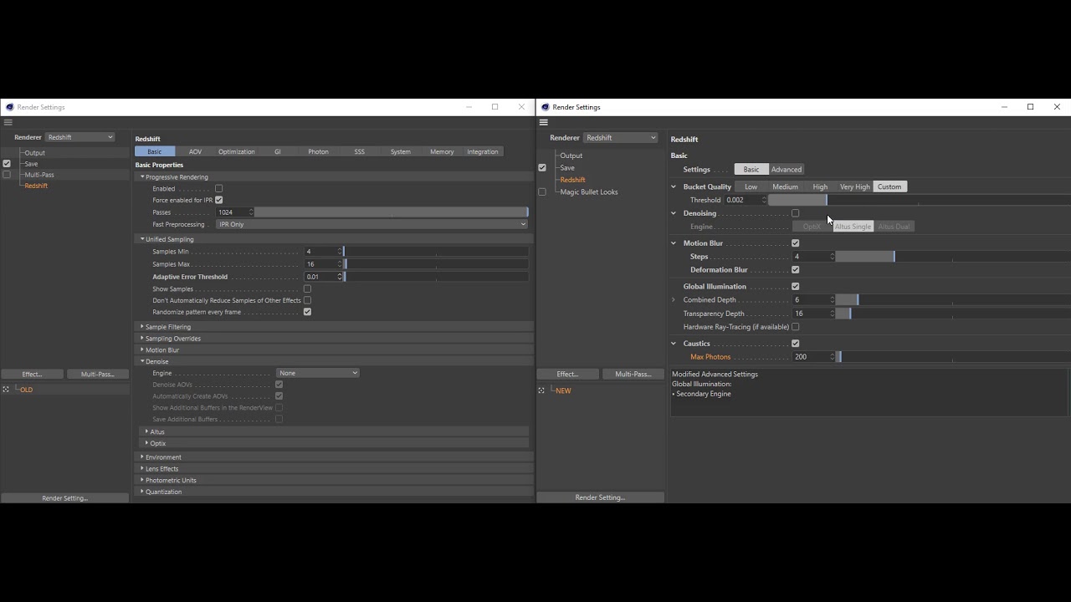This screenshot has height=602, width=1071.
Task: Toggle Deformation Blur checkbox
Action: [796, 270]
